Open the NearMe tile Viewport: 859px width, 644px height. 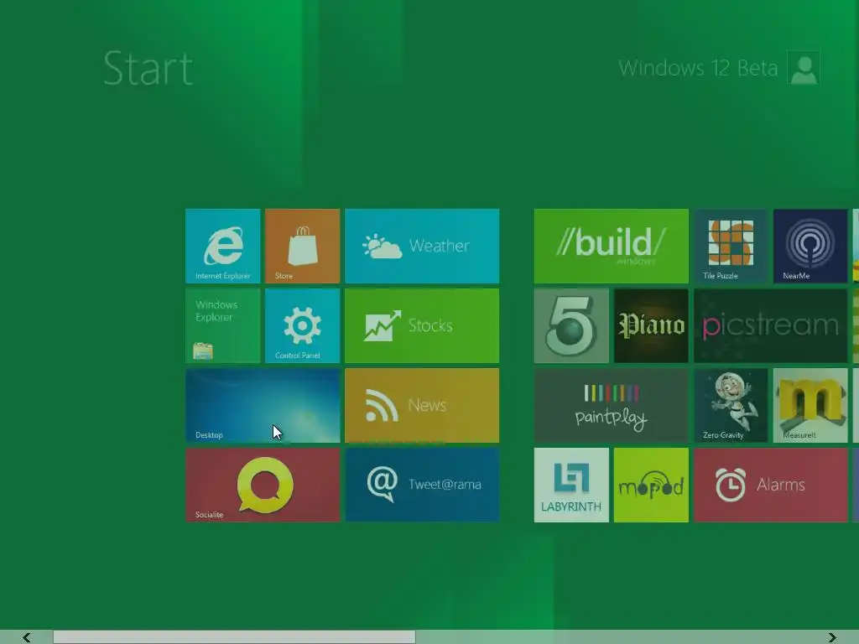tap(810, 246)
